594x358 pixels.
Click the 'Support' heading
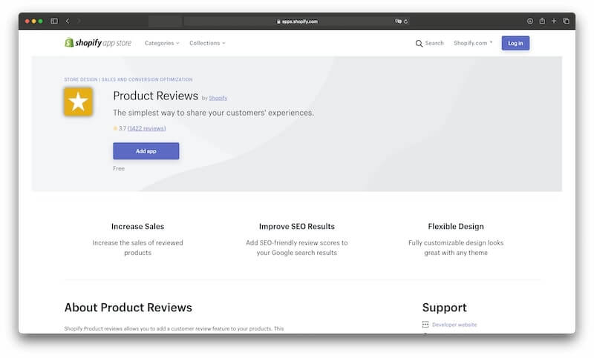(x=444, y=308)
